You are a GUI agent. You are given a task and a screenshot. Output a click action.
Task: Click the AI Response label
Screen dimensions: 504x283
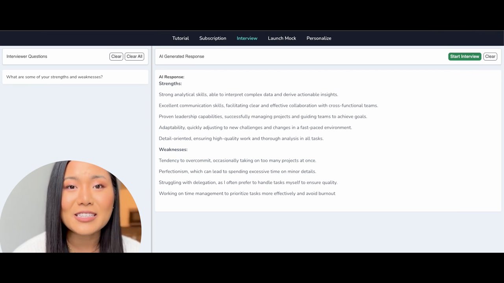click(x=171, y=77)
